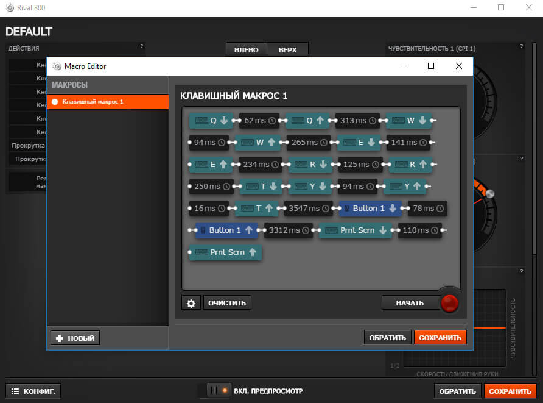543x403 pixels.
Task: Switch to the ВЛЕВО tab
Action: click(246, 49)
